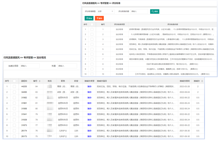Click the 加分 link in row 26174

tap(89, 131)
